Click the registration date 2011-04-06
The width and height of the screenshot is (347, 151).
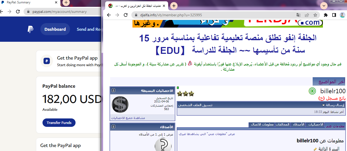click(162, 101)
